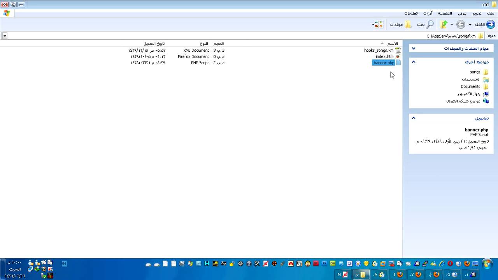Screen dimensions: 498x280
Task: Click the Windows Start orb
Action: pyautogui.click(x=487, y=264)
